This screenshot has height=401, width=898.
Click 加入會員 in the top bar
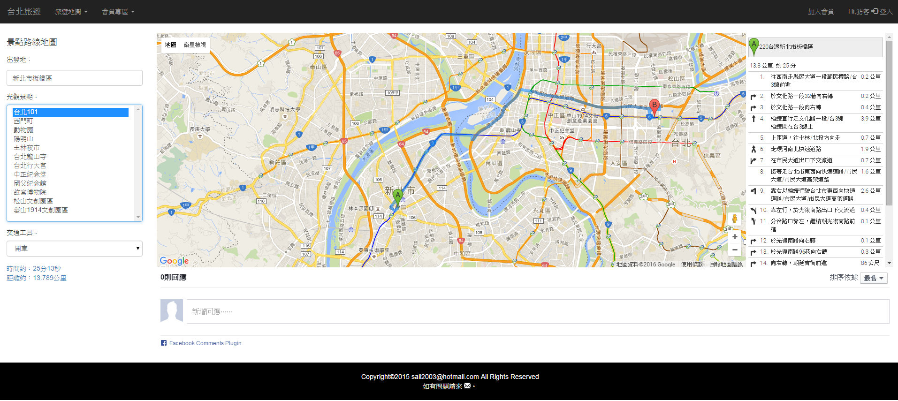click(x=820, y=12)
